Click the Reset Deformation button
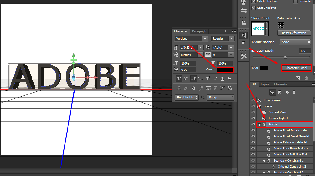 point(294,33)
